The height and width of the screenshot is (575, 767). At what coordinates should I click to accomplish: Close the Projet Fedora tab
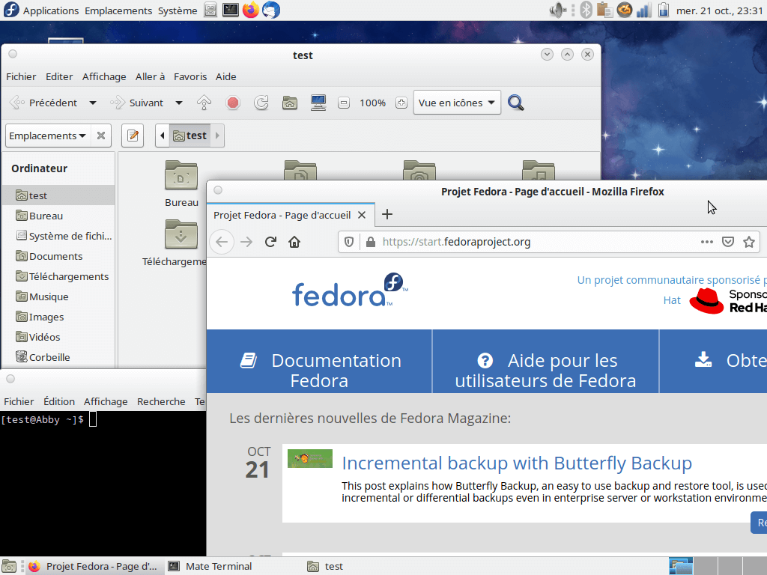pos(362,215)
